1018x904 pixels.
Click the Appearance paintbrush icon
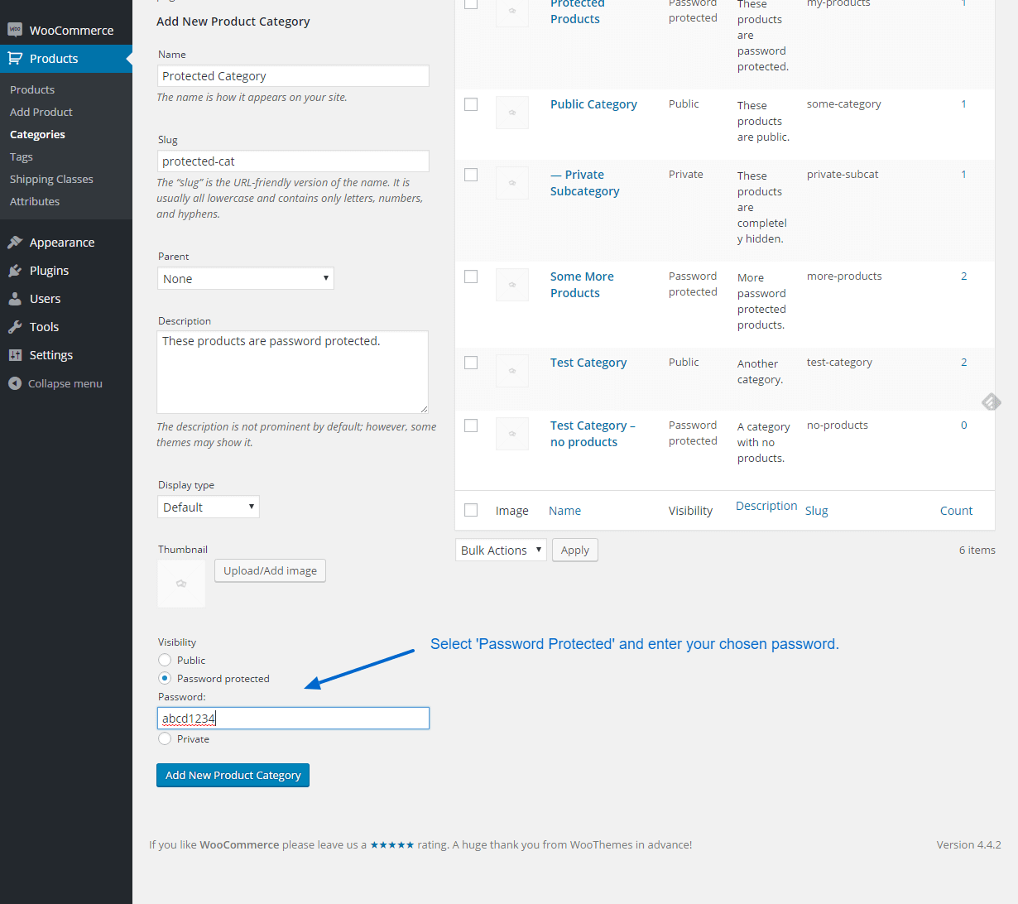click(15, 243)
